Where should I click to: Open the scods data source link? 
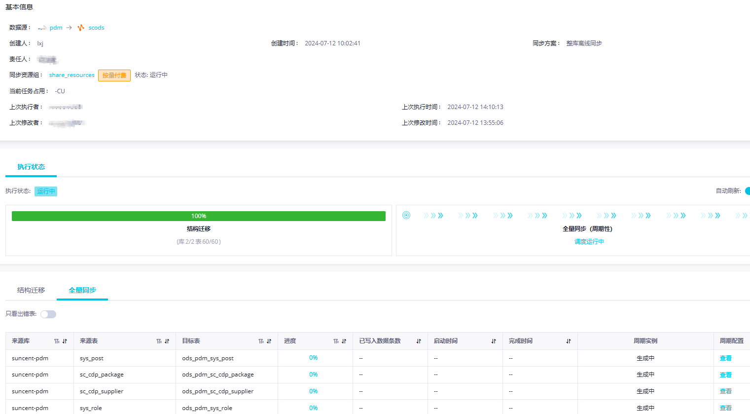[x=97, y=28]
